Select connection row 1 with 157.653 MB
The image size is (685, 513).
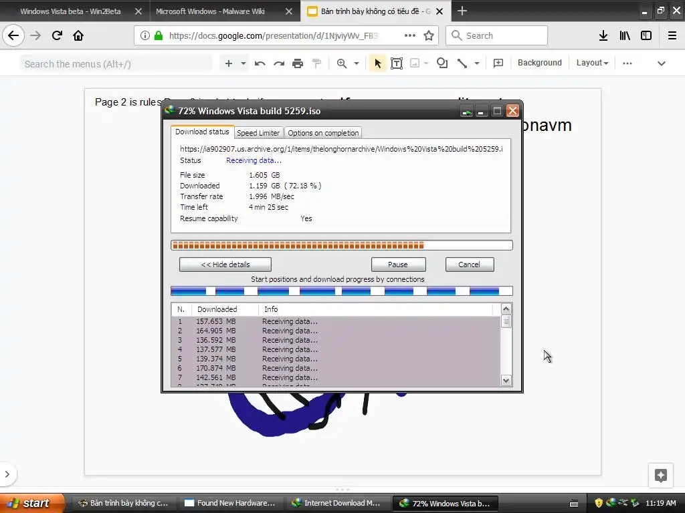pyautogui.click(x=336, y=321)
